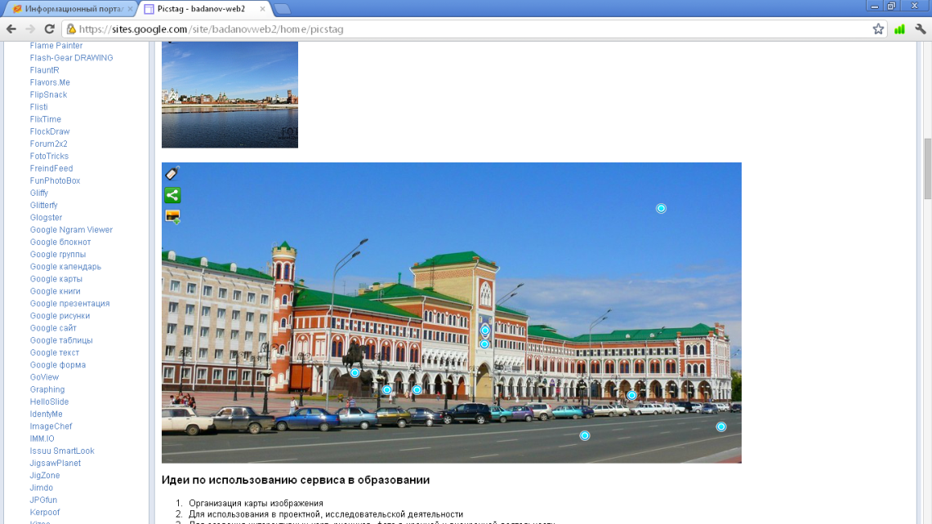Viewport: 932px width, 524px height.
Task: Open the Google группы link
Action: click(x=58, y=255)
